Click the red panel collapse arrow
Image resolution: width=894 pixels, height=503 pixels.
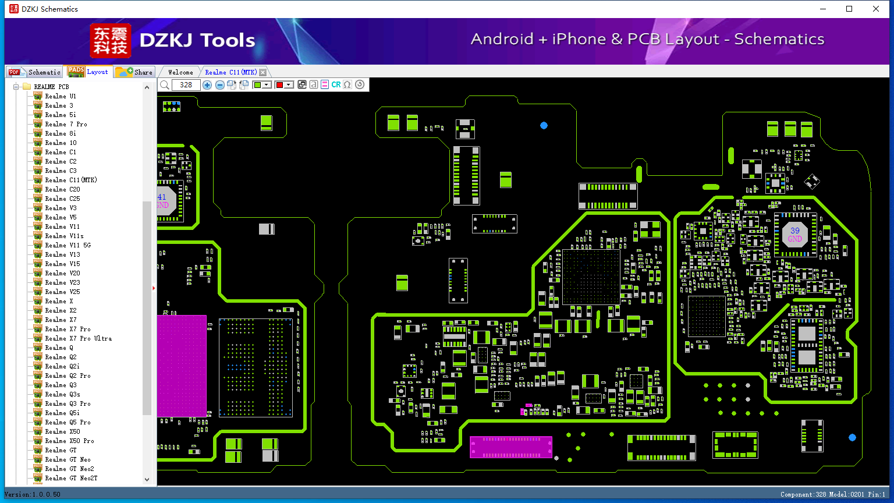pyautogui.click(x=154, y=288)
